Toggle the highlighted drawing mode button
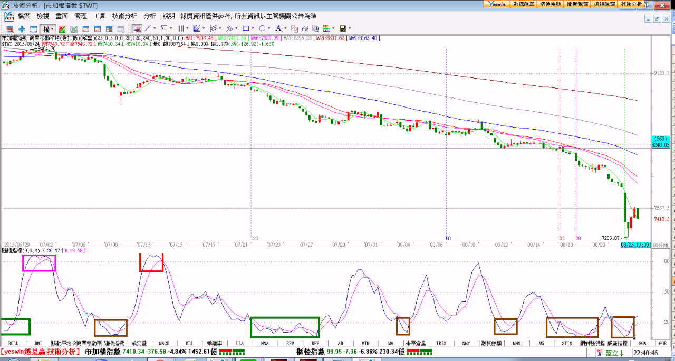This screenshot has width=675, height=361. point(137,28)
